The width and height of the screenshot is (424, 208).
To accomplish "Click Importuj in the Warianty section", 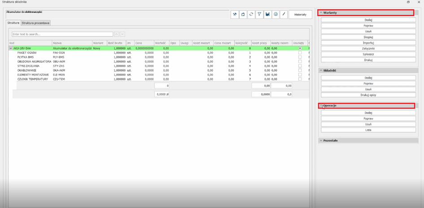I will [x=368, y=43].
